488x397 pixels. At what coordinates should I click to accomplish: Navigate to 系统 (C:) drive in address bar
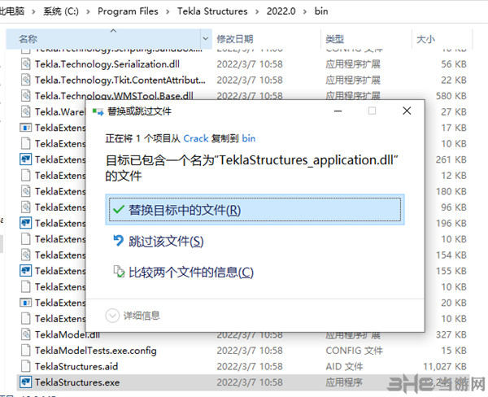[x=61, y=11]
